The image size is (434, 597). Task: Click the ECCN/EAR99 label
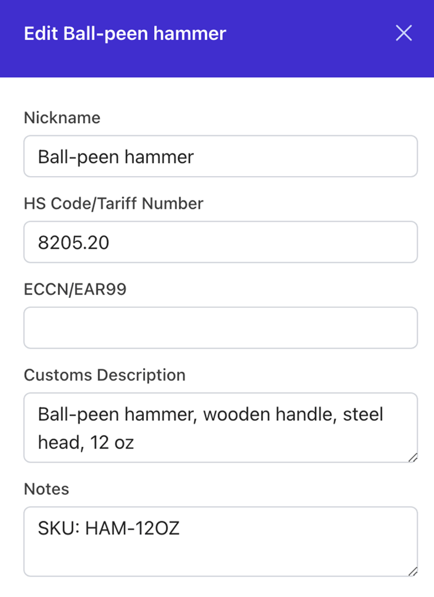tap(75, 289)
